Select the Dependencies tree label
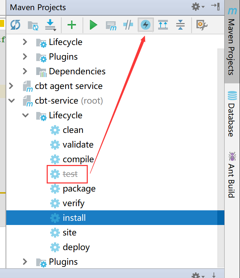This screenshot has width=240, height=278. pos(77,72)
